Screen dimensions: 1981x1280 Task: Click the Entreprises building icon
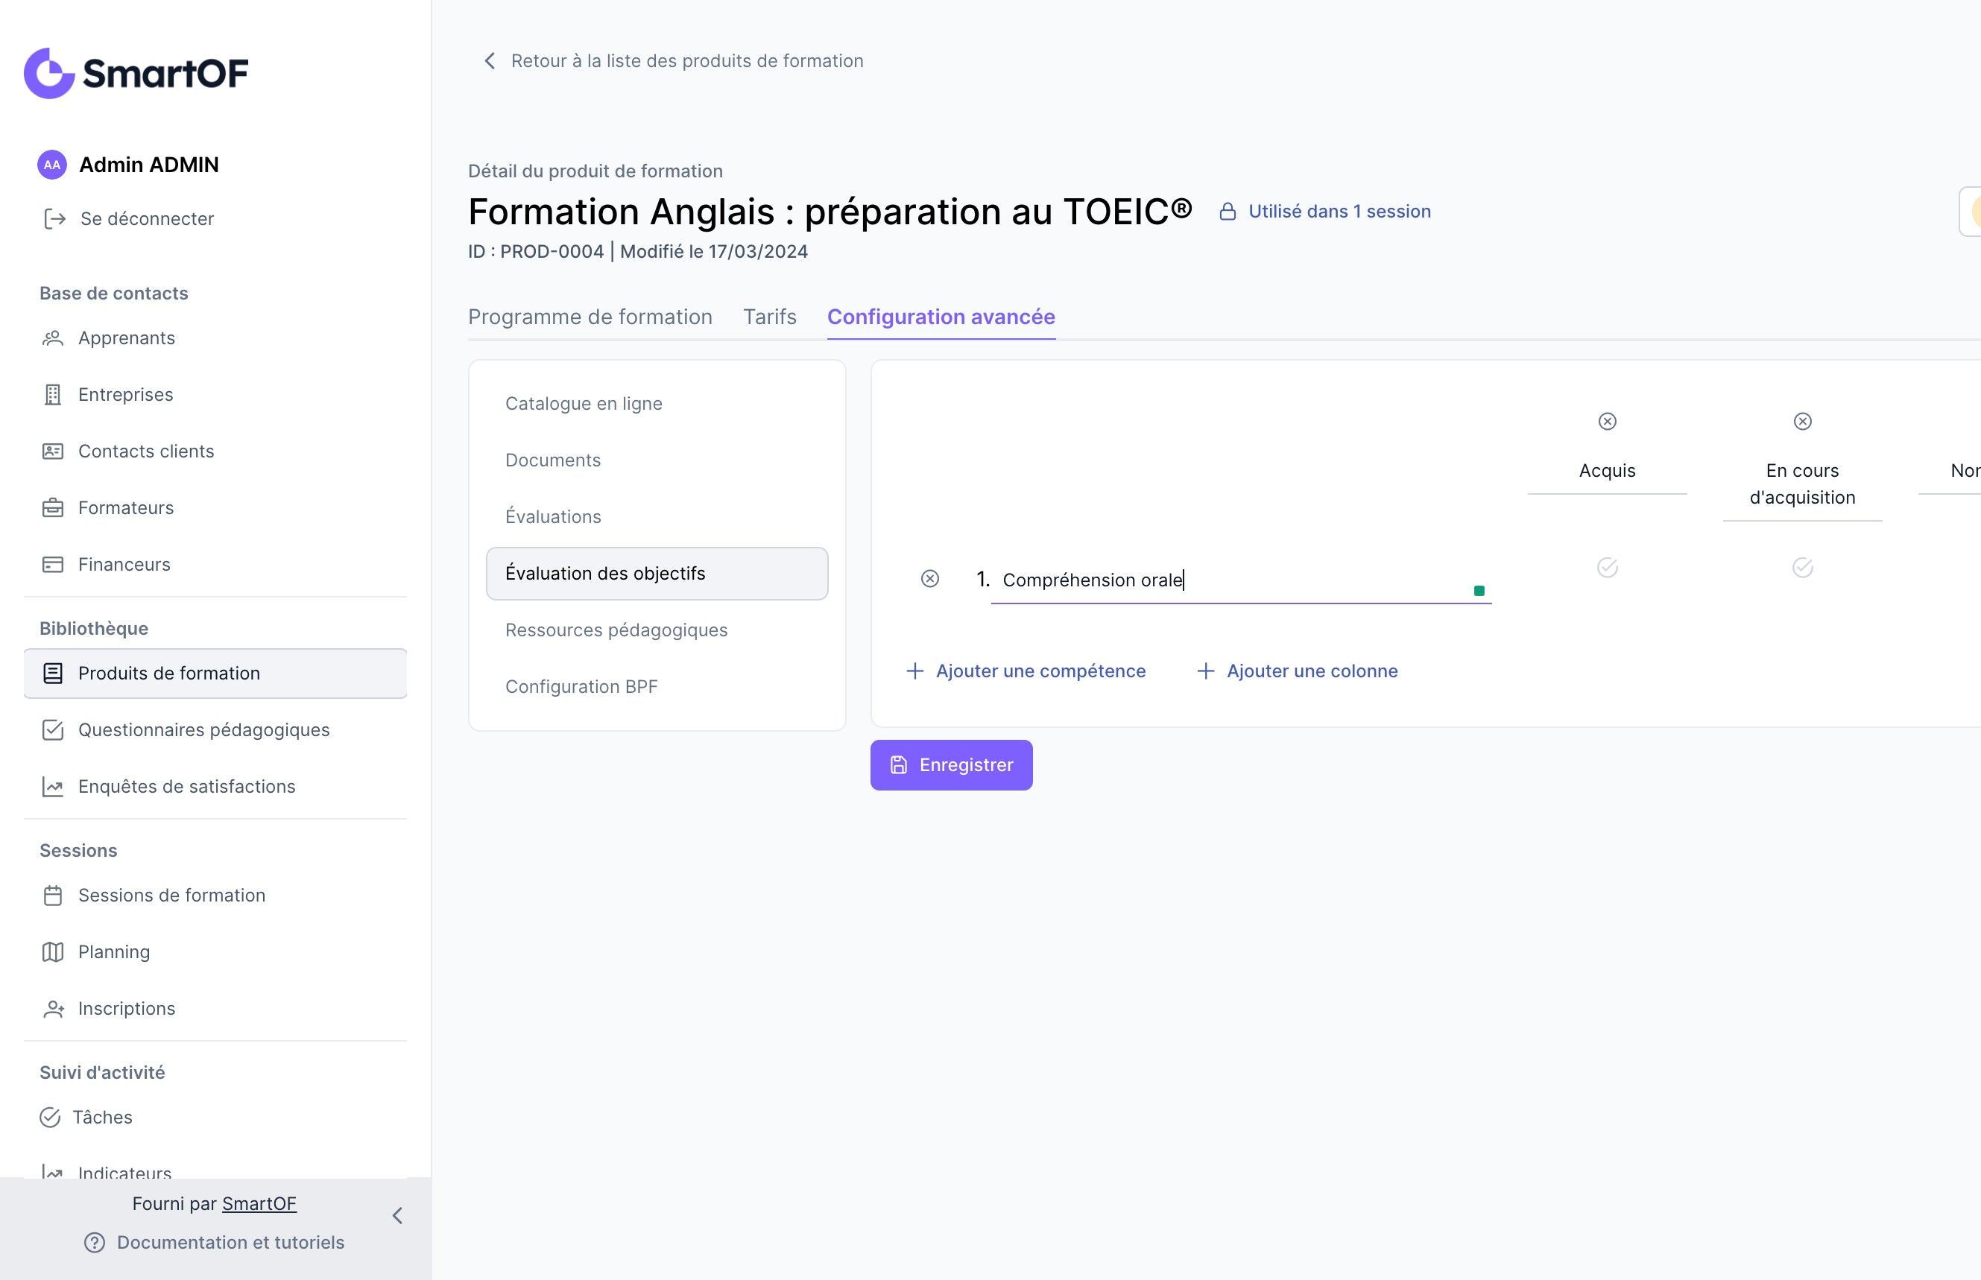coord(52,395)
